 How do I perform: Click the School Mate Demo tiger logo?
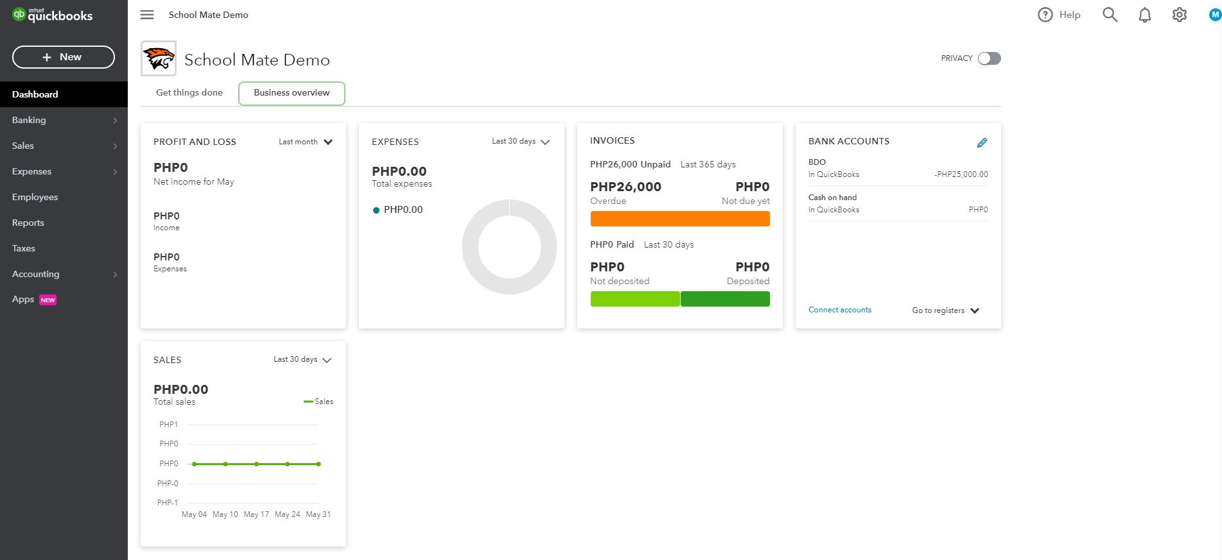tap(159, 59)
